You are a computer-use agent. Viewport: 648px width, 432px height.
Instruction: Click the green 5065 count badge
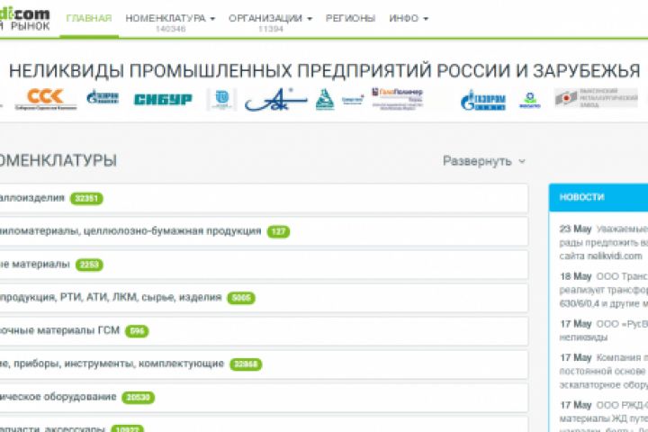(241, 298)
